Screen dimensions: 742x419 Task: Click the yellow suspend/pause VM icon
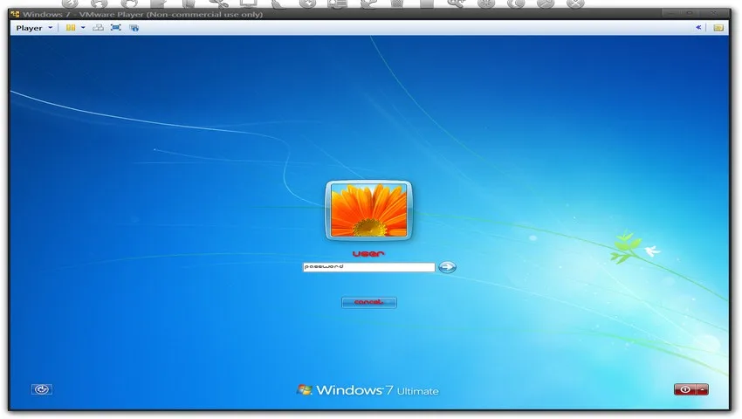click(x=71, y=28)
